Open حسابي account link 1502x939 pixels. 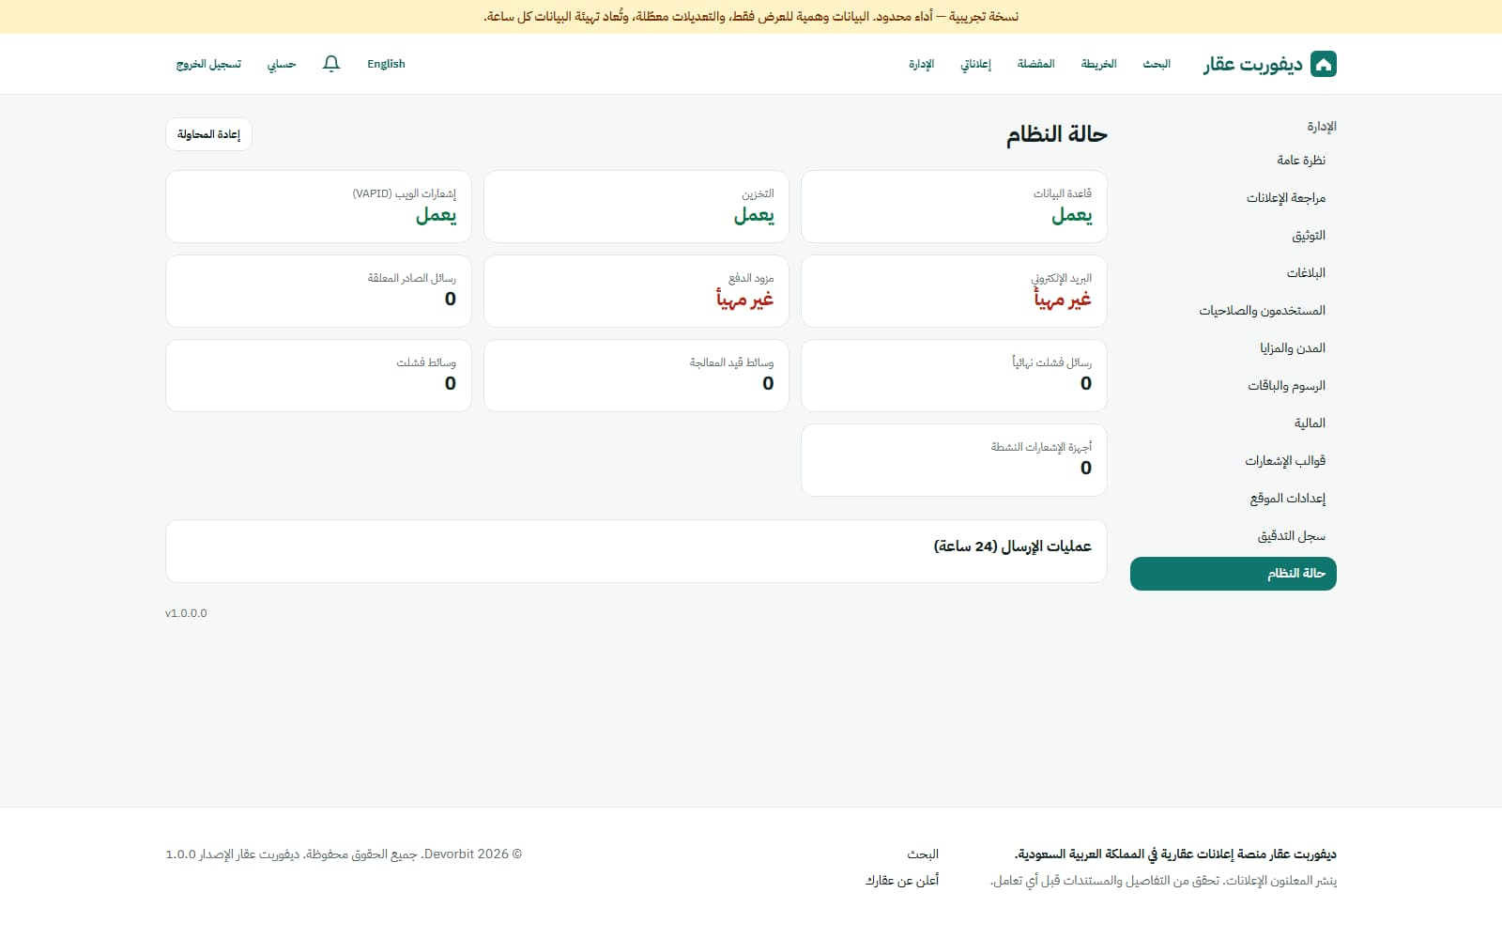pyautogui.click(x=282, y=64)
